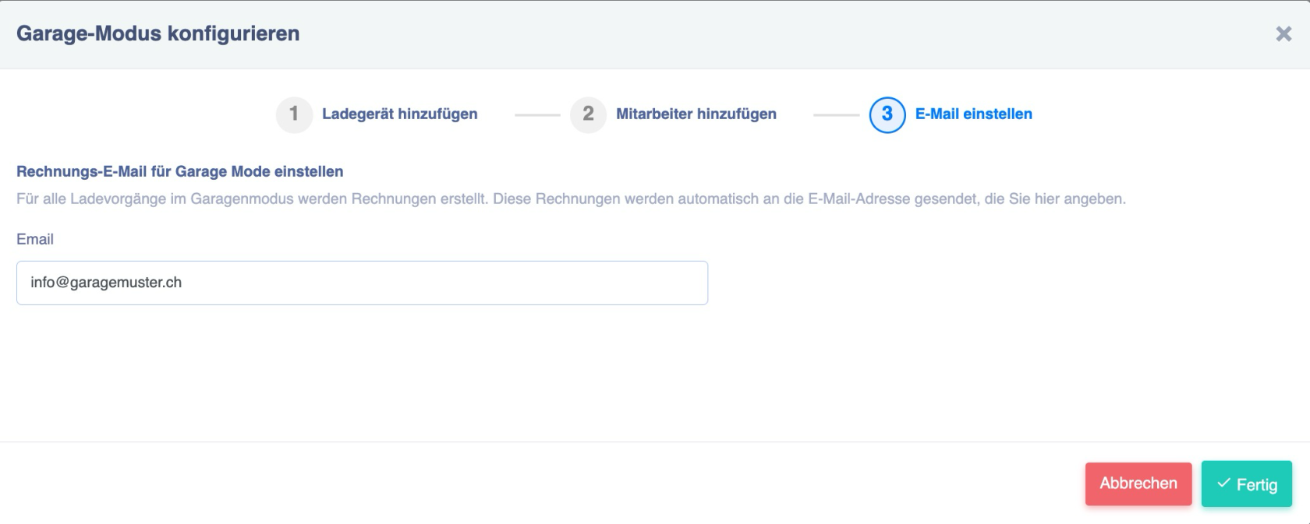
Task: Click the step 2 number circle
Action: pos(588,114)
